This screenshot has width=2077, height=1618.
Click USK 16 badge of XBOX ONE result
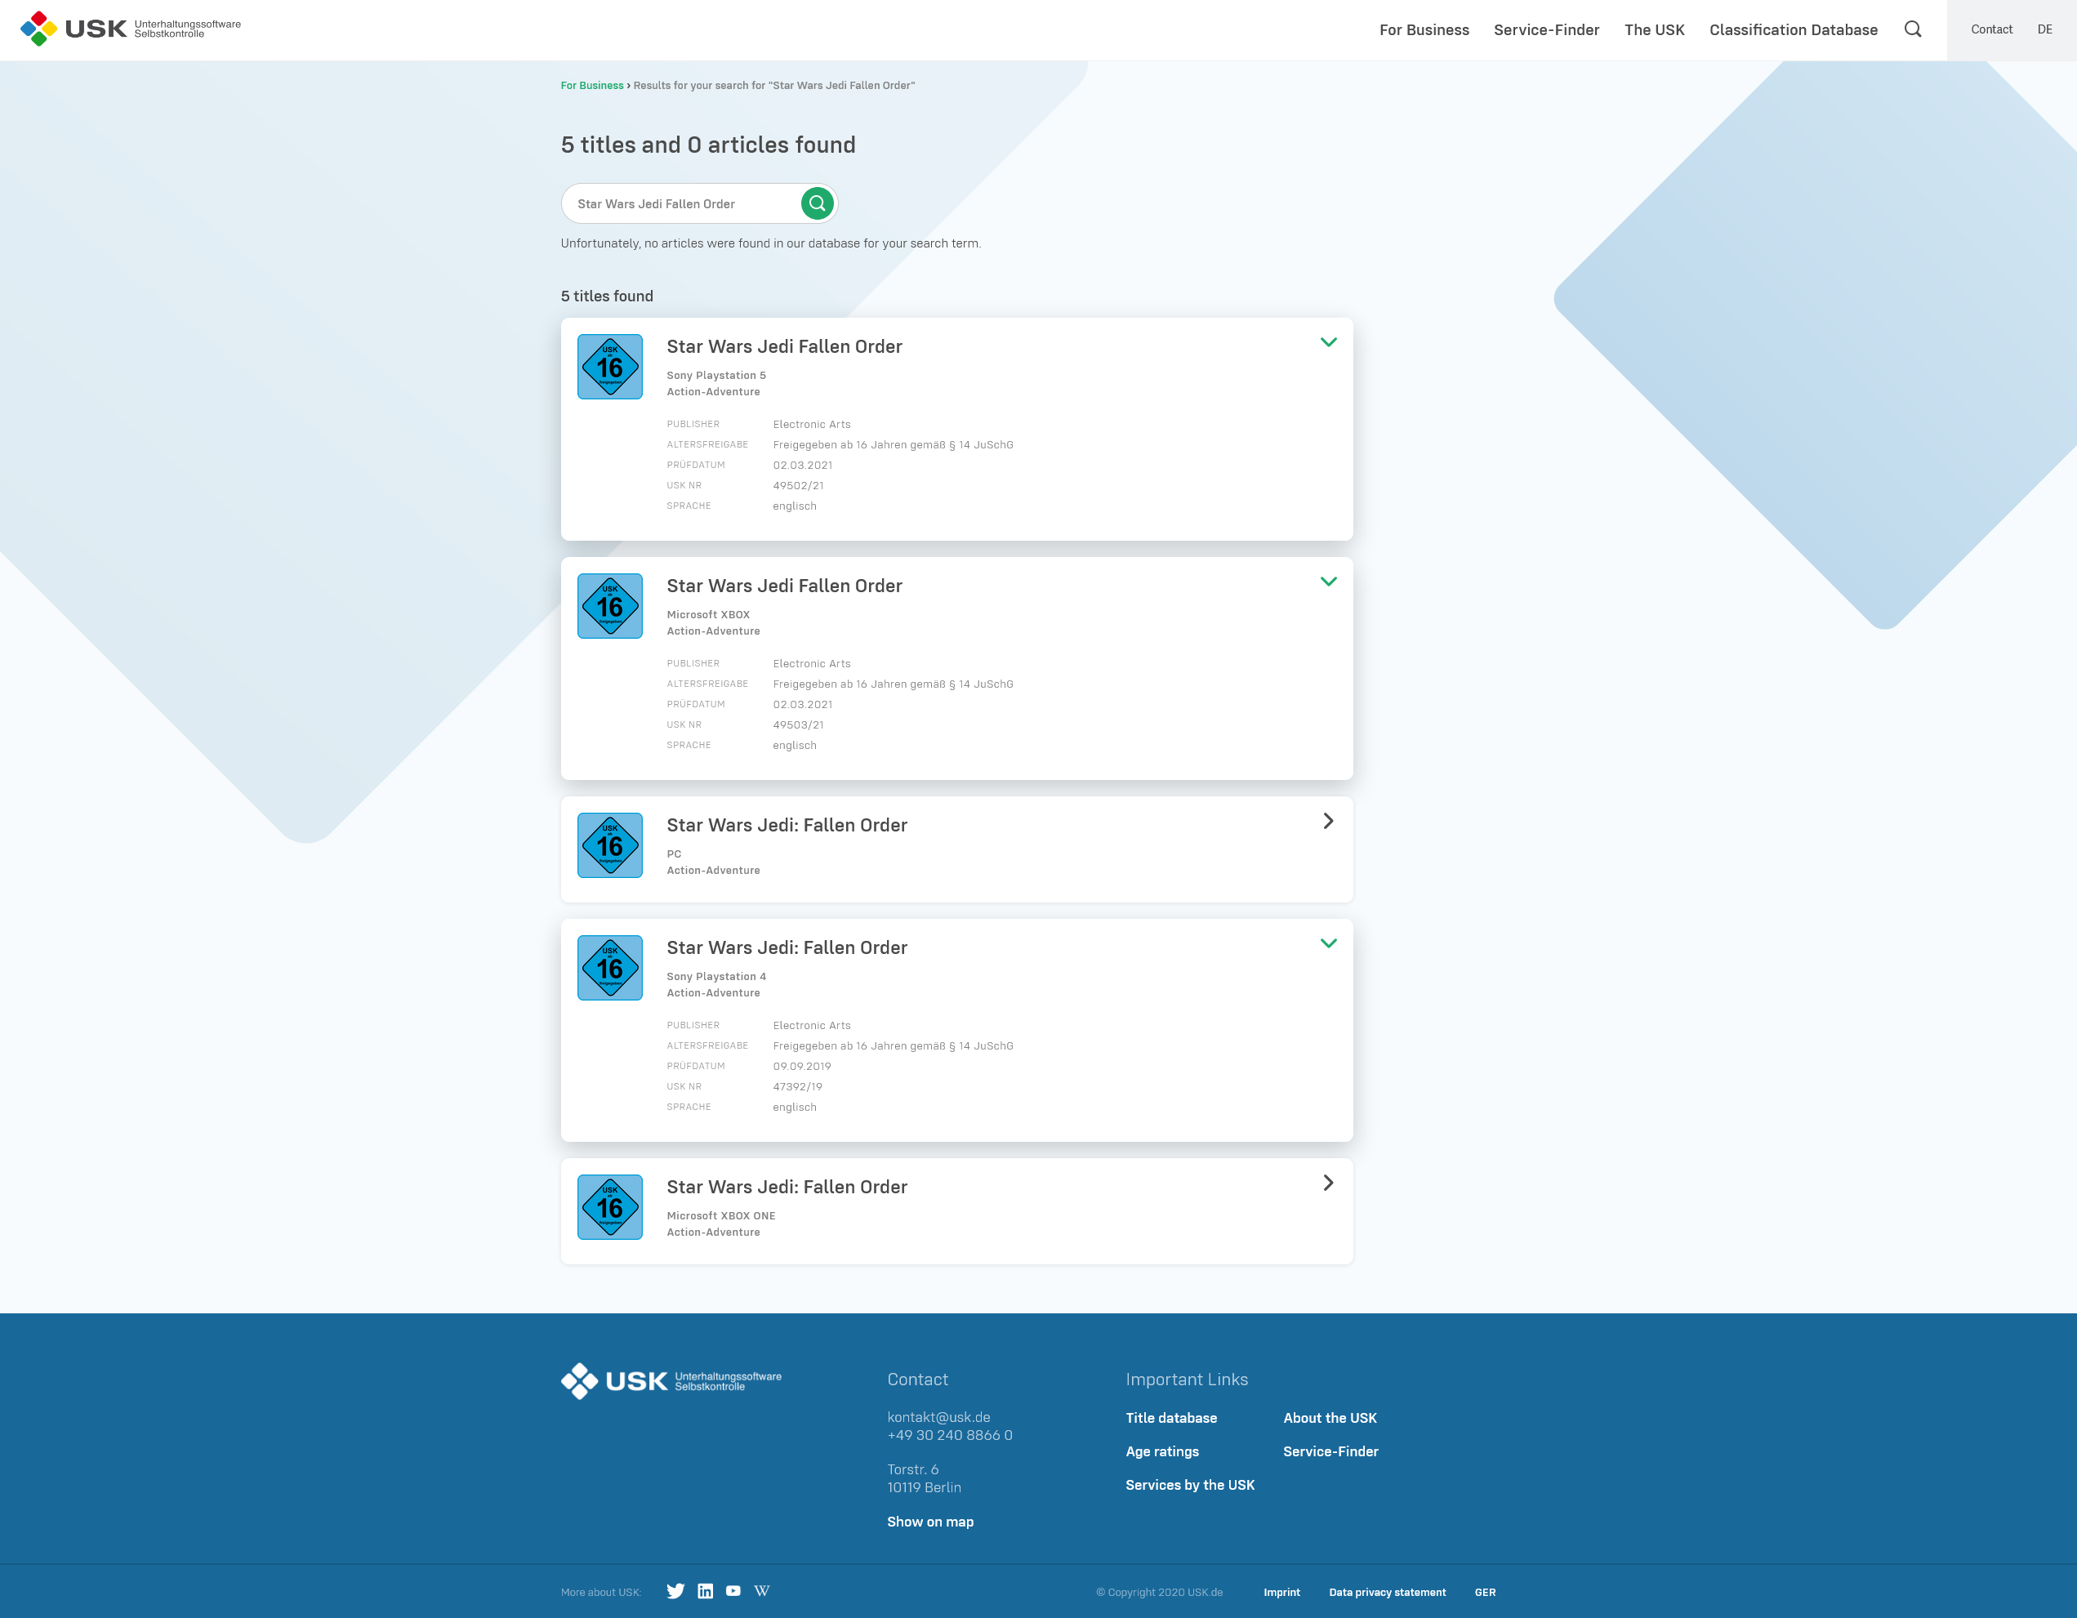coord(609,1207)
